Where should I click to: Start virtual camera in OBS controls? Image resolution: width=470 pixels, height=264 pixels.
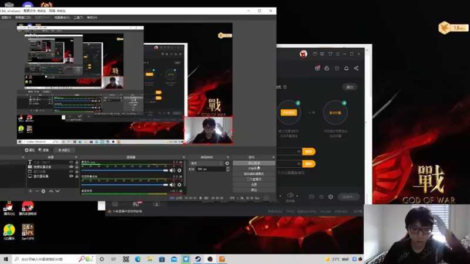(x=254, y=174)
